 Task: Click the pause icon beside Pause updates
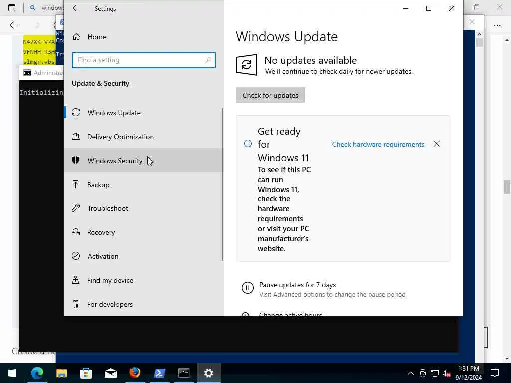coord(248,288)
